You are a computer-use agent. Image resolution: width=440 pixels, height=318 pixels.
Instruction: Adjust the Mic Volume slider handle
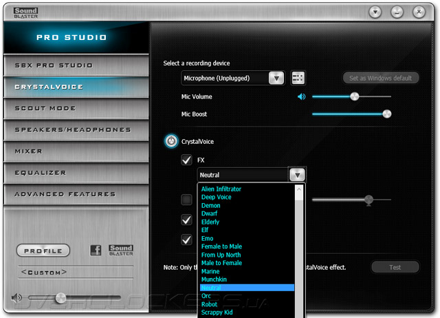click(355, 96)
